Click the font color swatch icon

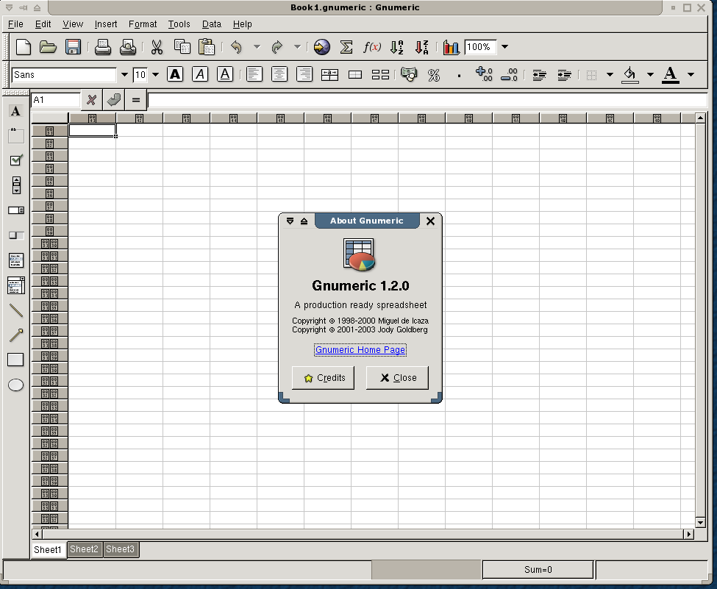[x=670, y=74]
